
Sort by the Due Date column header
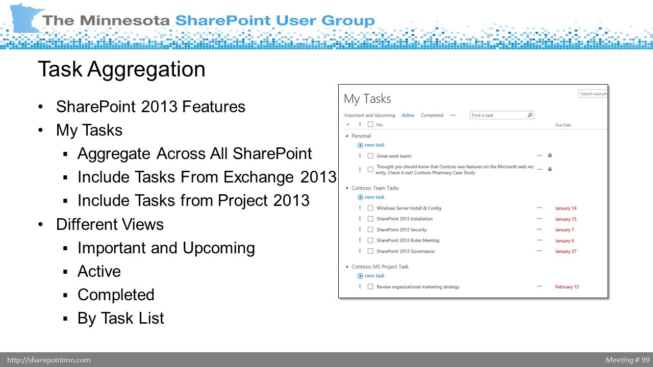pyautogui.click(x=563, y=125)
